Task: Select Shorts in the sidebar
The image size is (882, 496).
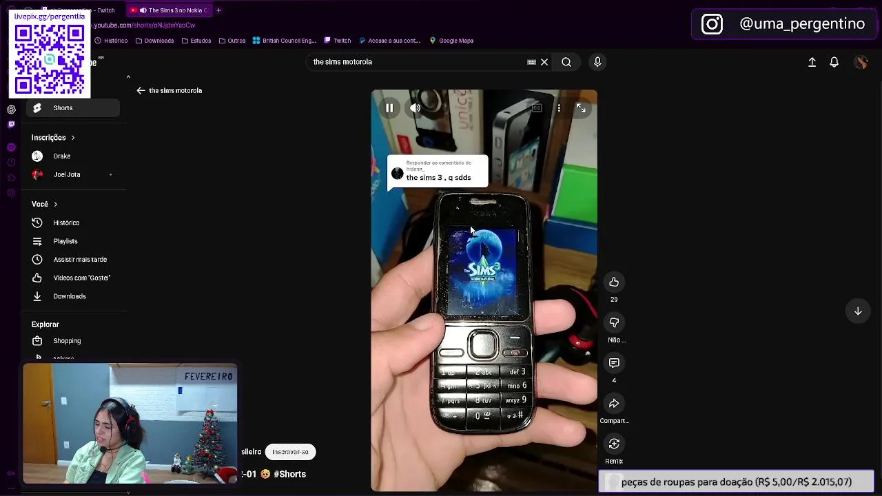Action: click(73, 108)
